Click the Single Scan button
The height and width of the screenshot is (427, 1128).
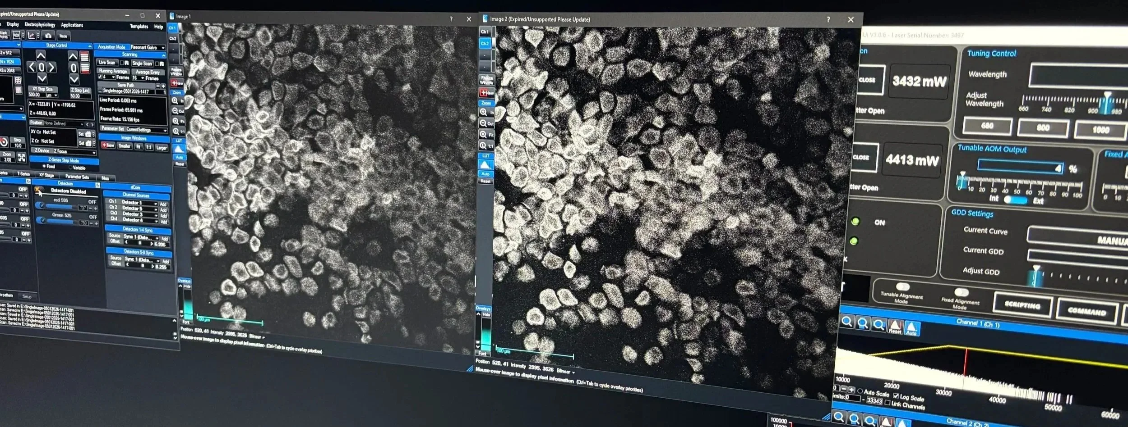[142, 64]
